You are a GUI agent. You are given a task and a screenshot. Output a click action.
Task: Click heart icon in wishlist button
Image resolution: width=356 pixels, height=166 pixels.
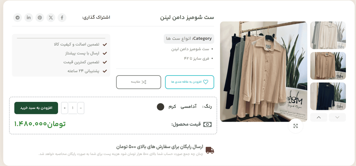click(205, 82)
